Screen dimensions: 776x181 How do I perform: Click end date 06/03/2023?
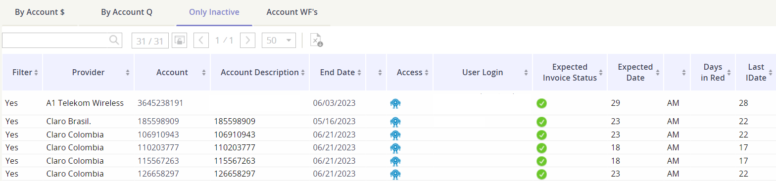click(x=334, y=103)
